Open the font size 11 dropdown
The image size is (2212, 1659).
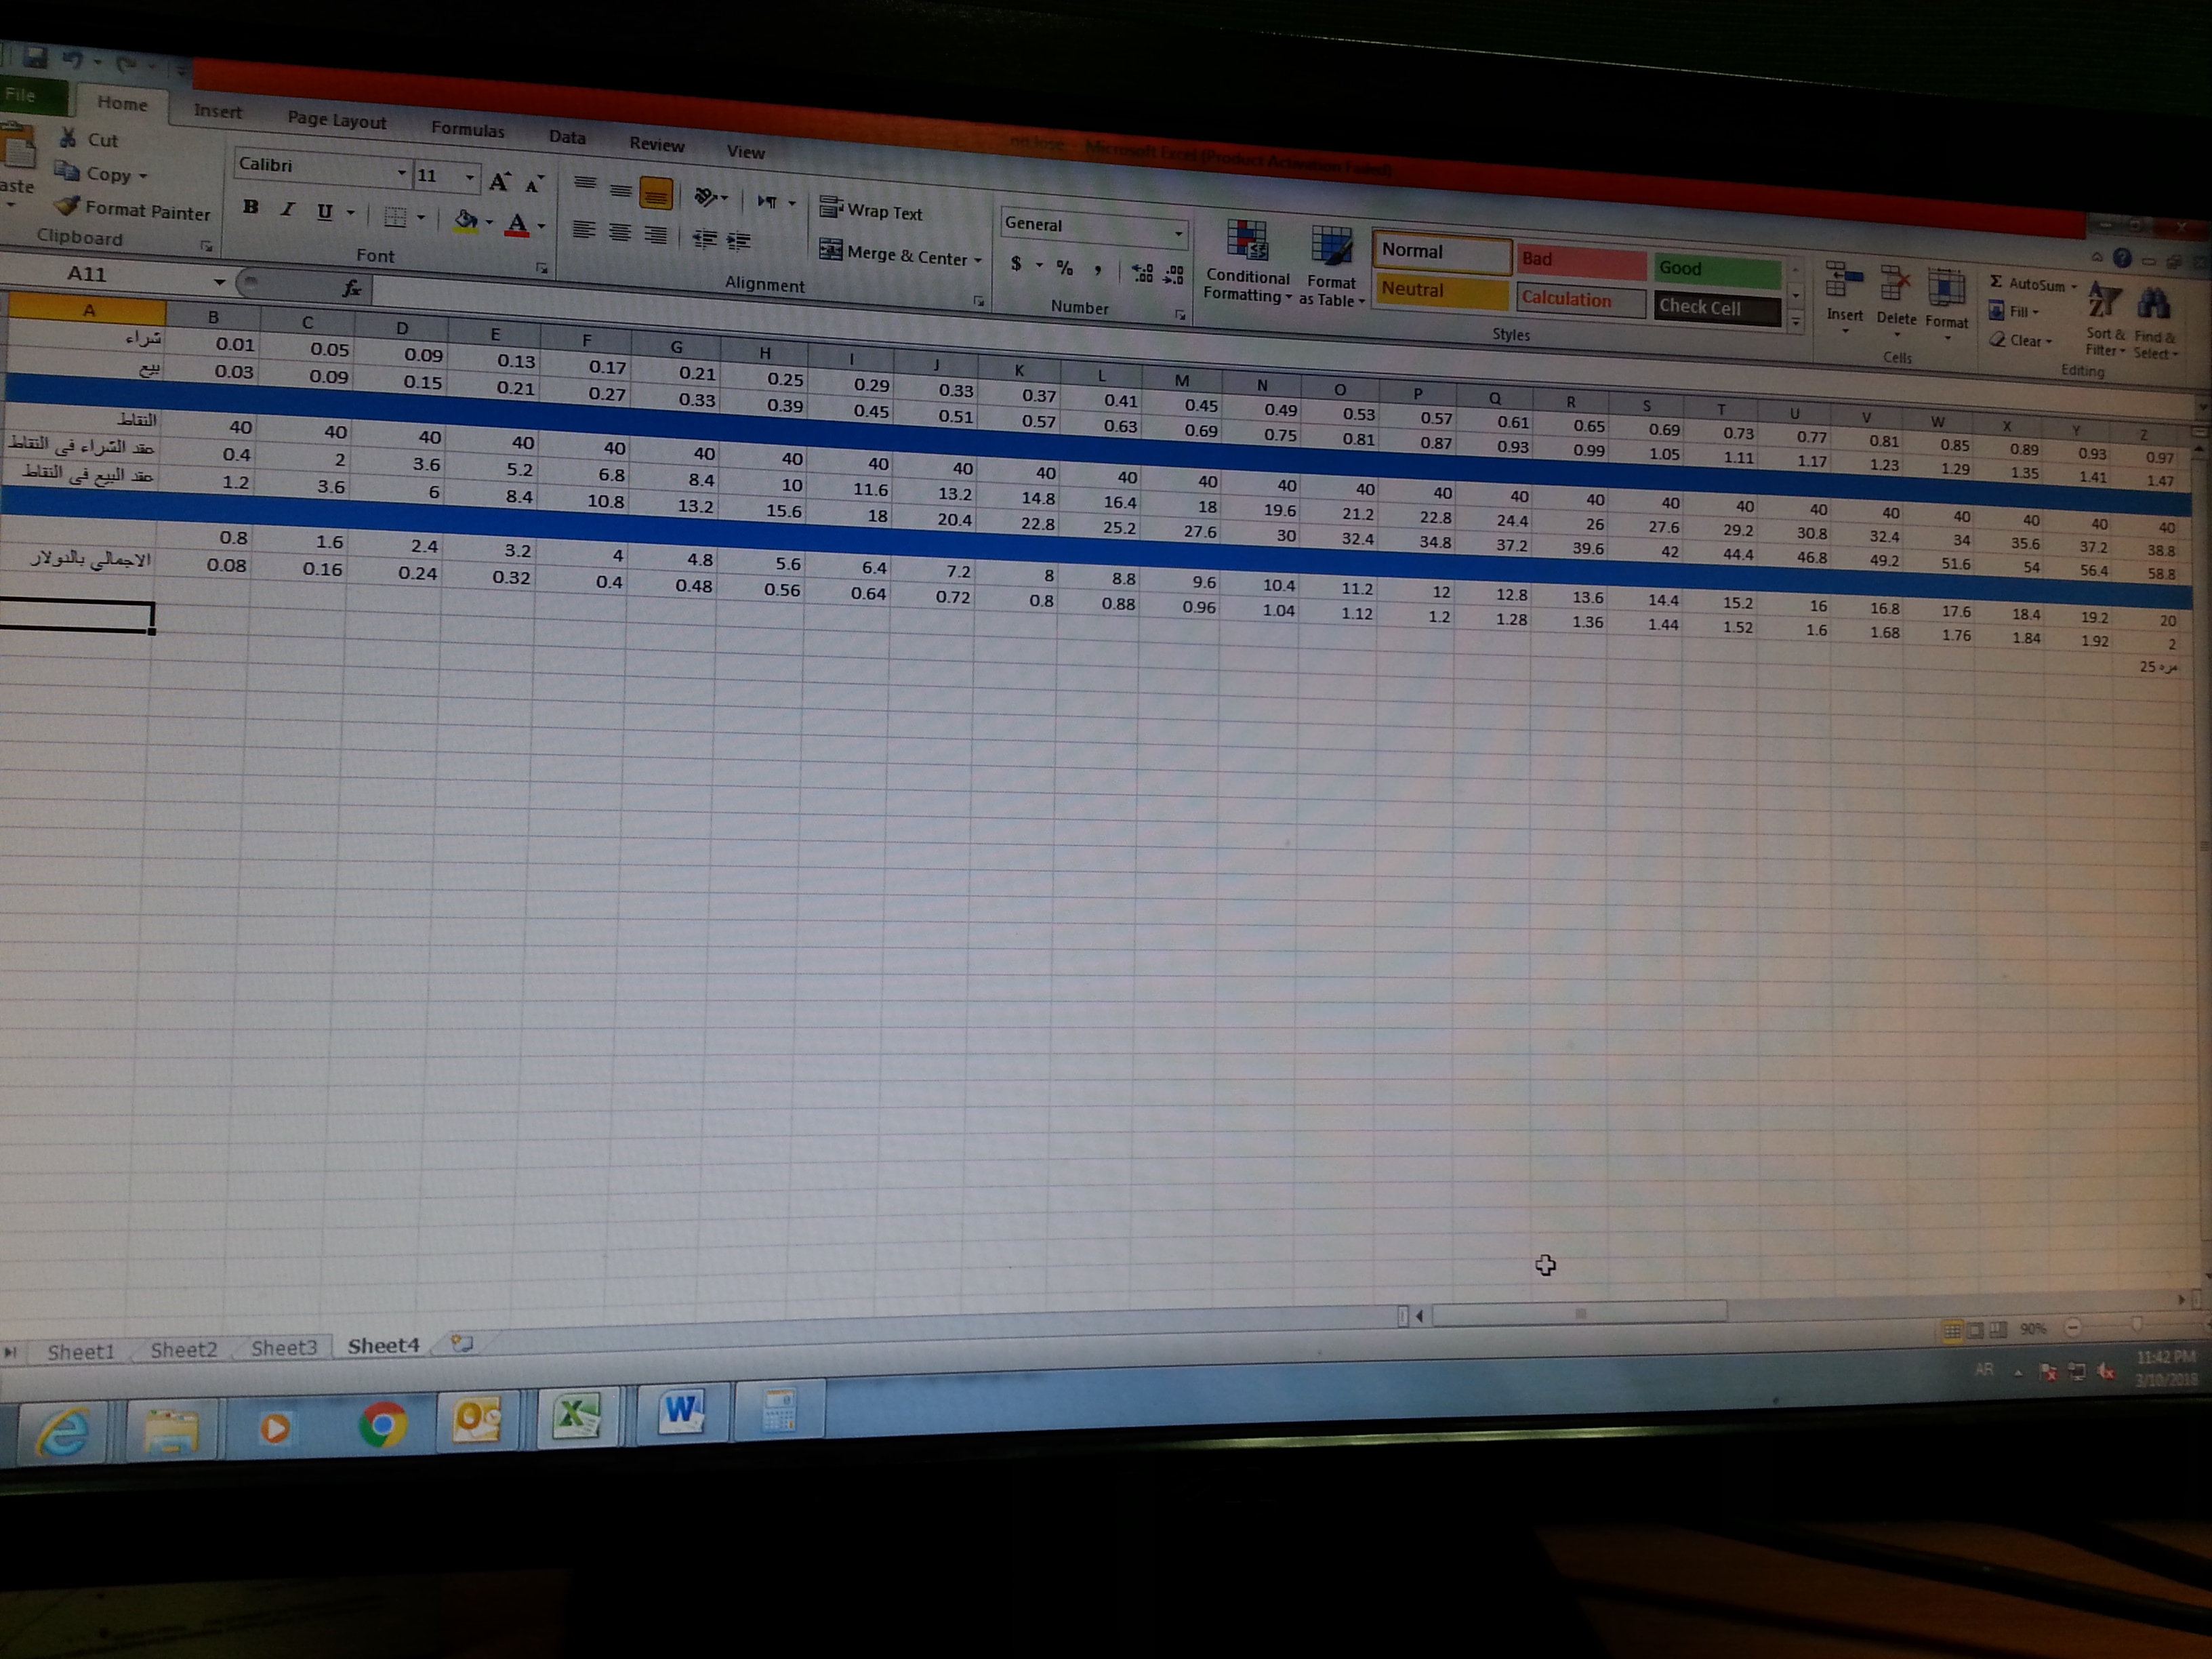469,178
